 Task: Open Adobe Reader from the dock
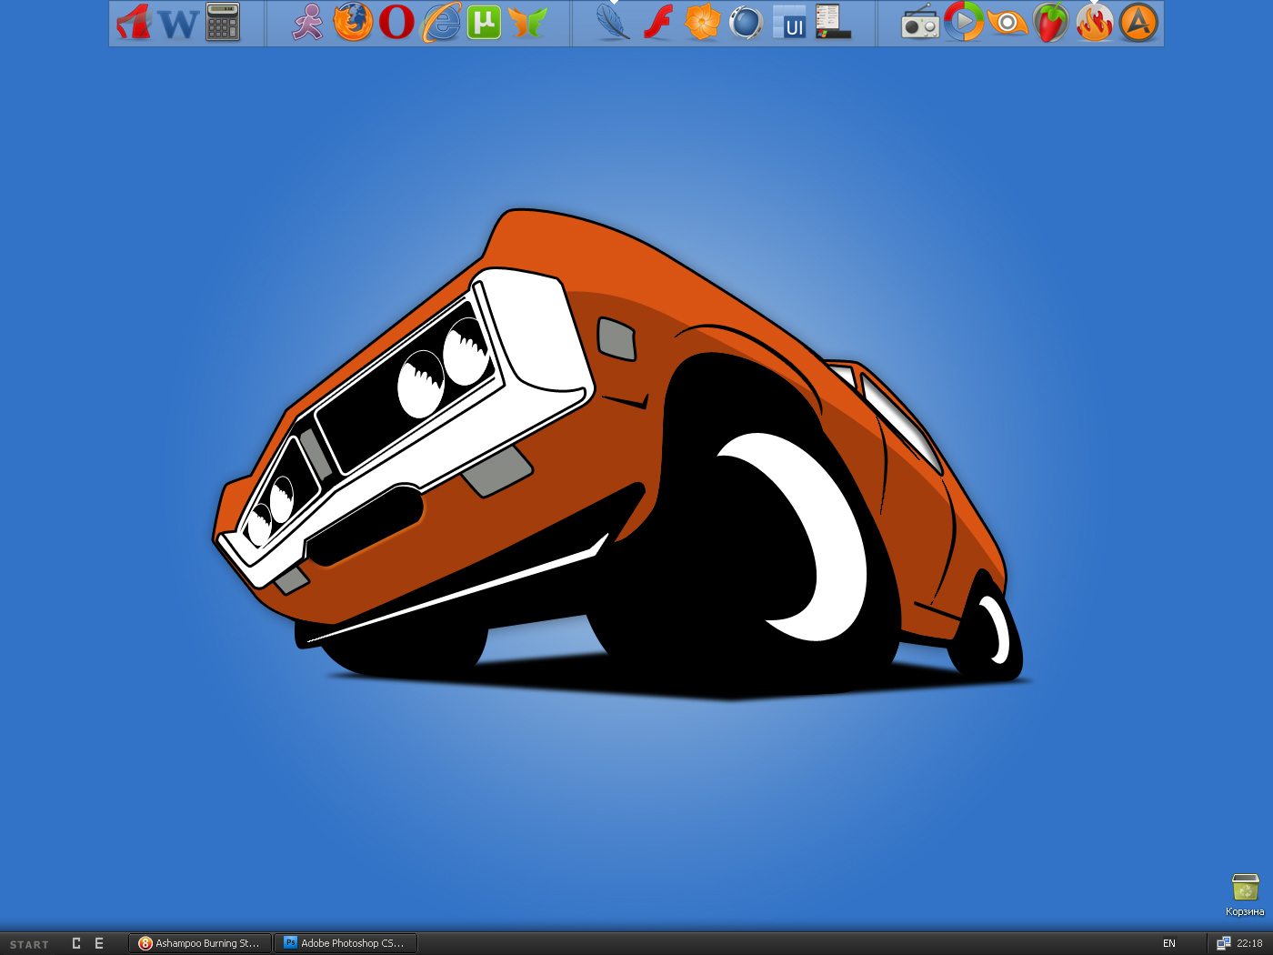pos(134,23)
